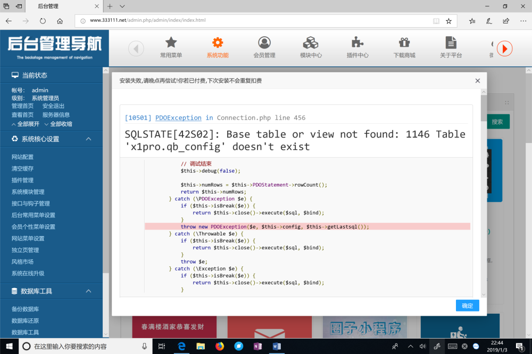The image size is (532, 354).
Task: Open the 模块中心 cubes icon
Action: point(311,44)
